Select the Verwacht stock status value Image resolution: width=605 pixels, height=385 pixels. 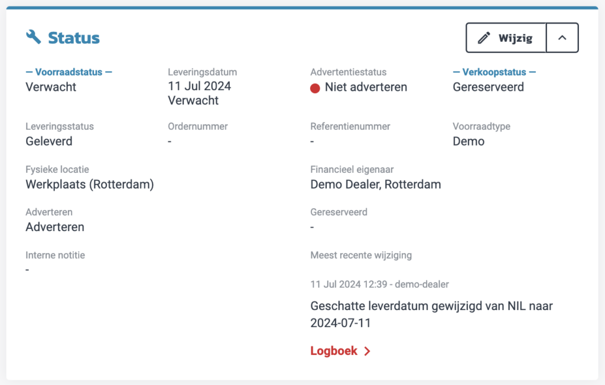[x=51, y=87]
